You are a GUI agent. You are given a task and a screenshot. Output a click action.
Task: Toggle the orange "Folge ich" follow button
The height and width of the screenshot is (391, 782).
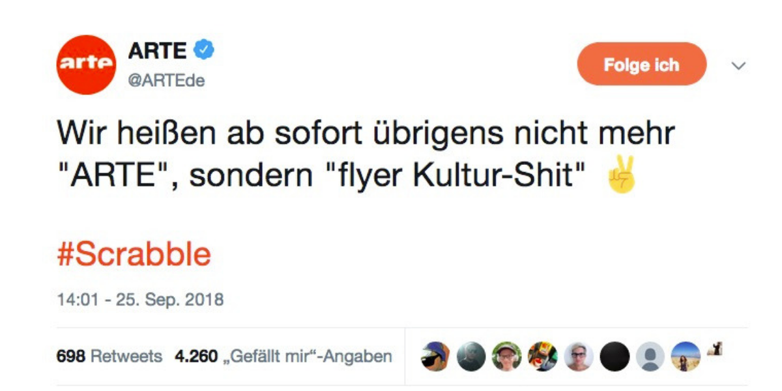click(642, 65)
